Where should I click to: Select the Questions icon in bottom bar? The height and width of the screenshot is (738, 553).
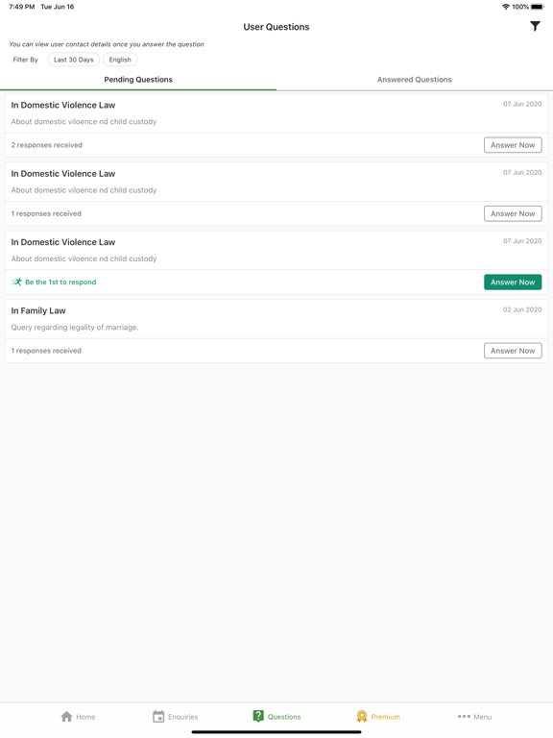click(x=258, y=716)
